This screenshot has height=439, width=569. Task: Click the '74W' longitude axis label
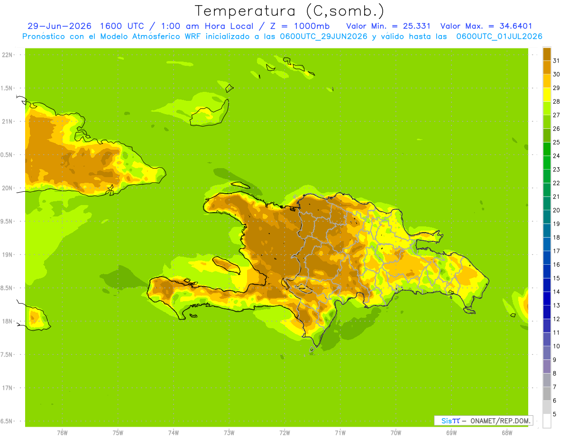tap(174, 433)
